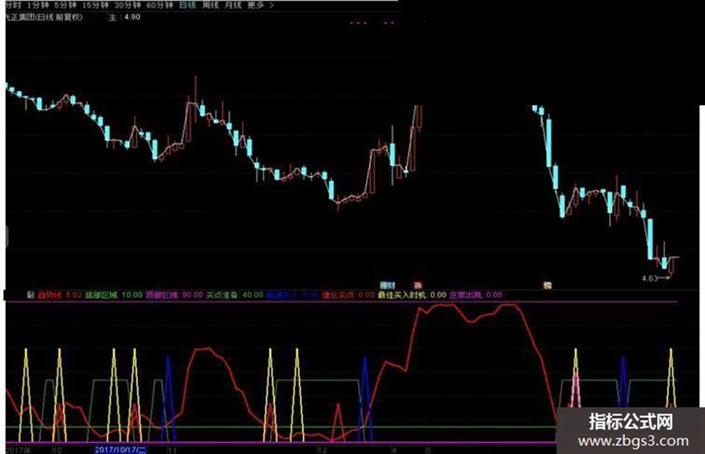
Task: Switch to the 30分钟 period tab
Action: [x=128, y=5]
